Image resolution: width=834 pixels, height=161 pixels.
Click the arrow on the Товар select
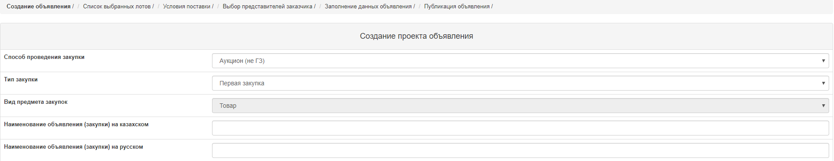tap(823, 106)
